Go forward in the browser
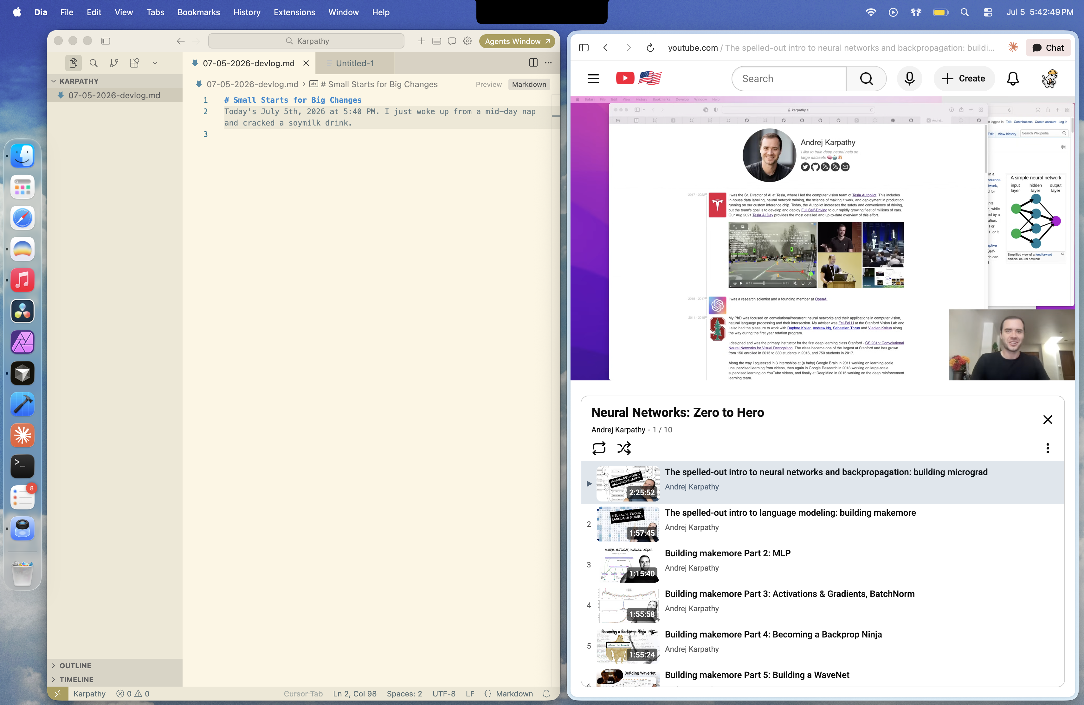The image size is (1084, 705). pyautogui.click(x=628, y=48)
